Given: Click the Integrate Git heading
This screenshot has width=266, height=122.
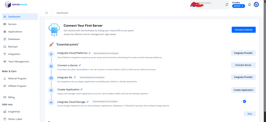Looking at the screenshot, I should (x=65, y=77).
